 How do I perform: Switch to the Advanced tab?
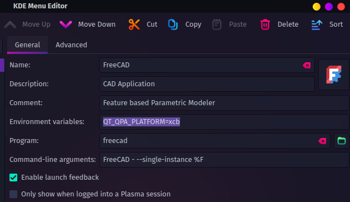click(x=71, y=45)
